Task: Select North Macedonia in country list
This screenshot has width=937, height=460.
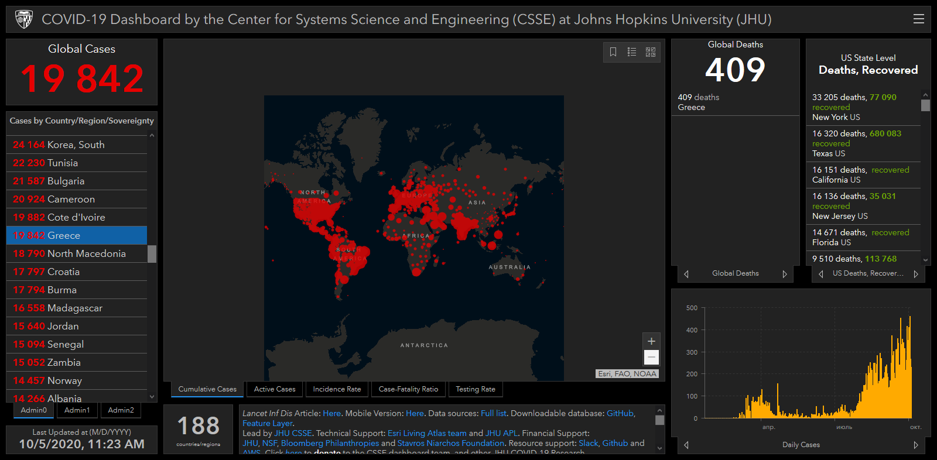Action: point(77,253)
